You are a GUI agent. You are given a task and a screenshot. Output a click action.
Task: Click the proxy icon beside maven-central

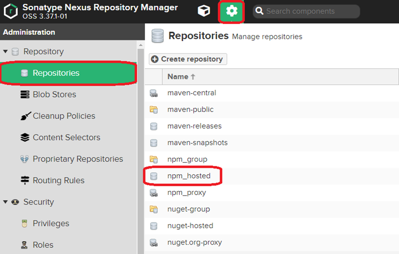point(154,93)
